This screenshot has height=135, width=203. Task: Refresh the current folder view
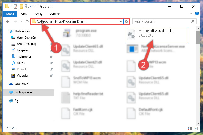coord(126,21)
